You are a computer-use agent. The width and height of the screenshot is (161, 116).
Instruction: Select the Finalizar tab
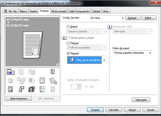pyautogui.click(x=44, y=11)
